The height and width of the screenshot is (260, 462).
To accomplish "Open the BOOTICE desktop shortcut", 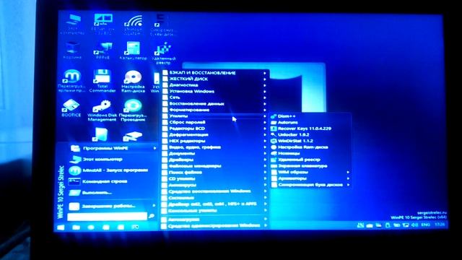I will click(x=71, y=108).
